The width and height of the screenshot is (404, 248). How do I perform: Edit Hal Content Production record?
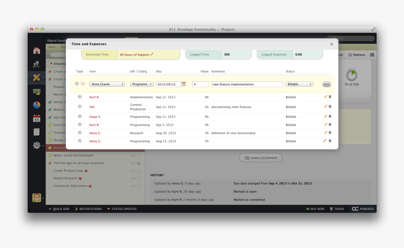[x=325, y=107]
